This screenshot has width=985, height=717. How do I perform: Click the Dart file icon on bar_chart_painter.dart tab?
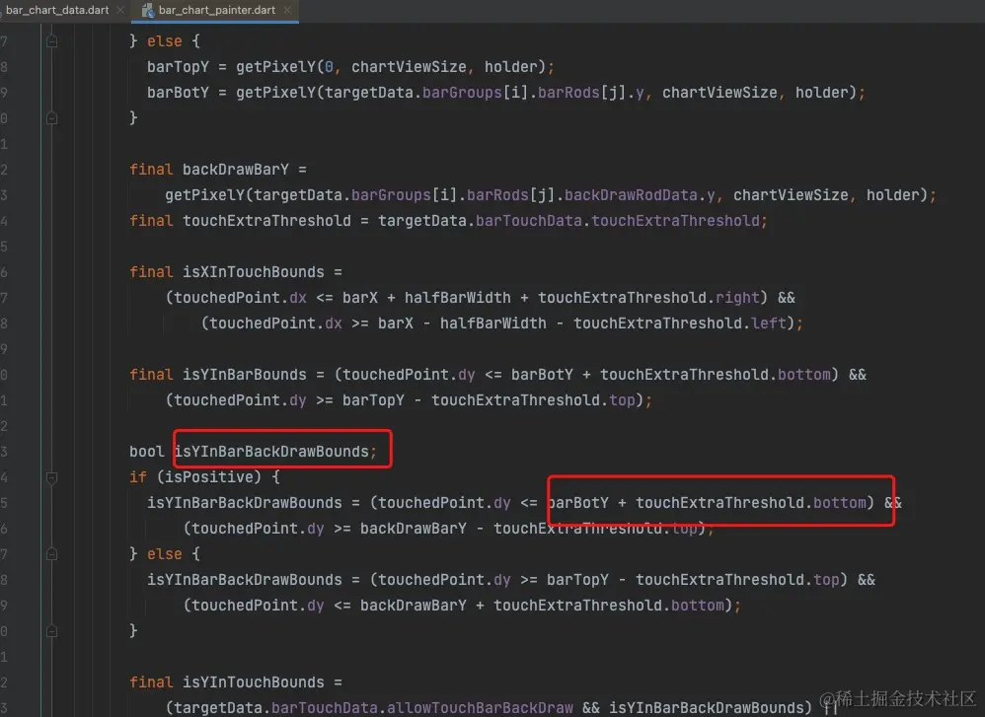pyautogui.click(x=148, y=10)
